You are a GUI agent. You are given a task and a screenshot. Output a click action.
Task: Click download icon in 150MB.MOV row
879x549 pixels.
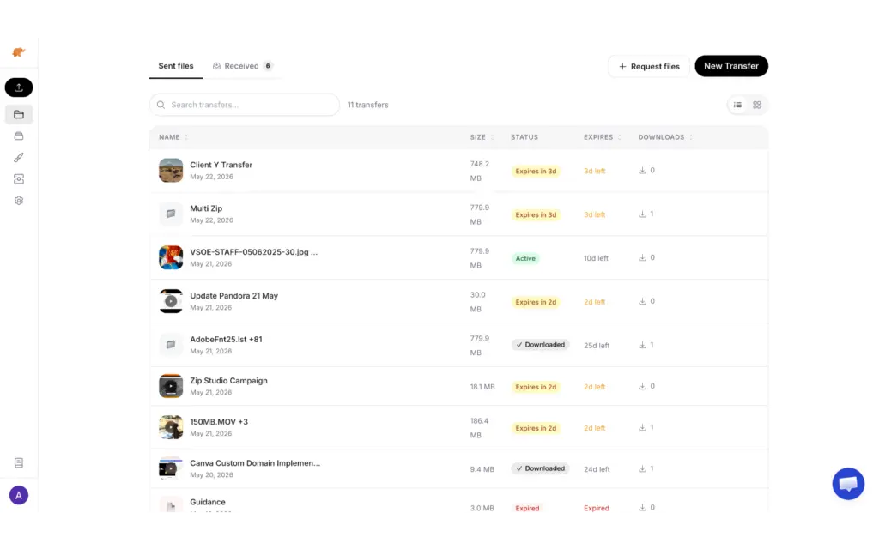tap(642, 427)
